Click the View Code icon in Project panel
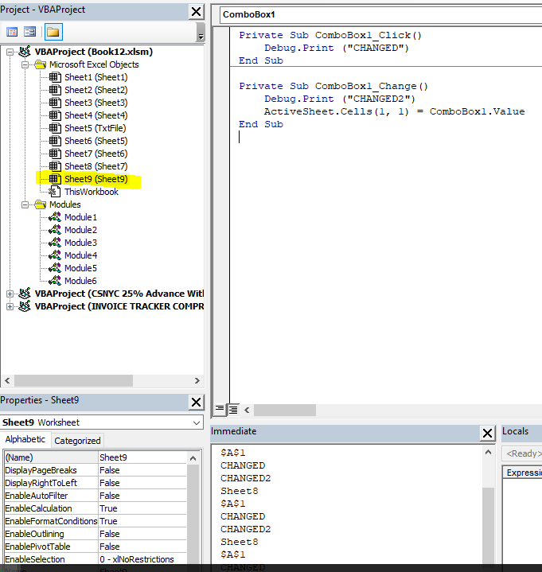This screenshot has height=572, width=542. tap(12, 32)
